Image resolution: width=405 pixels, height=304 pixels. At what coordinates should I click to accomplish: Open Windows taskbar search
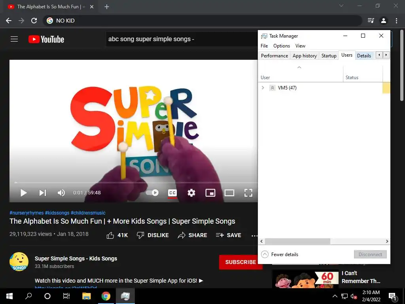click(x=28, y=296)
